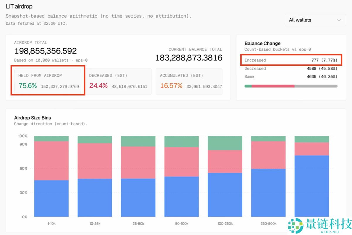352x235 pixels.
Task: Click the Balance Change panel heading
Action: (263, 43)
